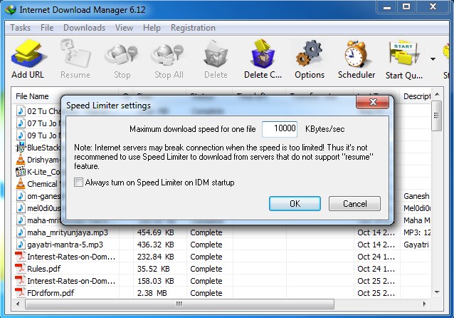Click the PDF icon of Rules.pdf
The image size is (454, 318).
click(x=20, y=268)
